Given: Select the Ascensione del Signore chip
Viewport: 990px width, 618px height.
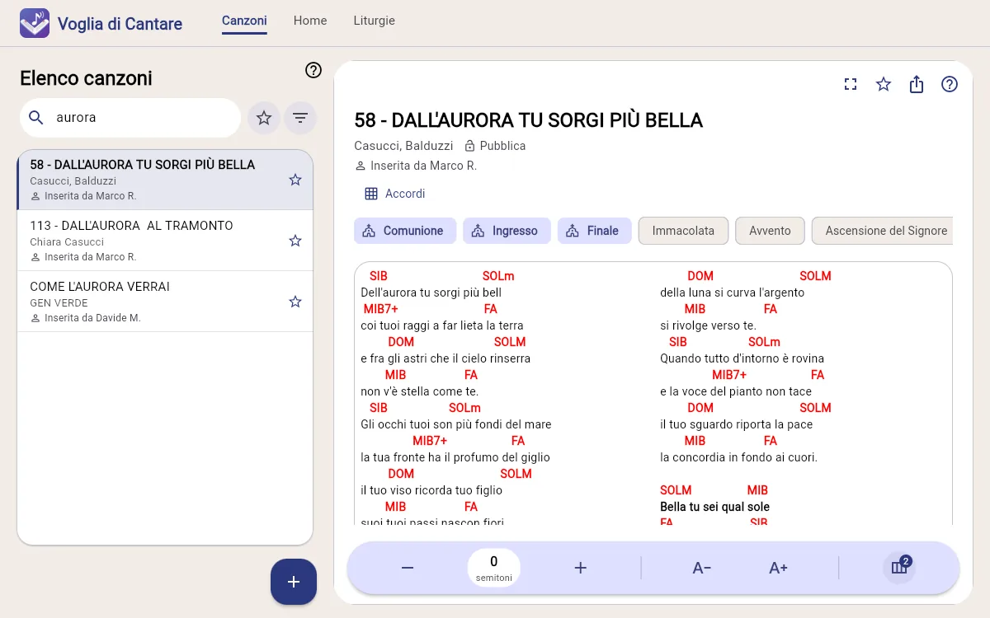Looking at the screenshot, I should click(x=883, y=231).
